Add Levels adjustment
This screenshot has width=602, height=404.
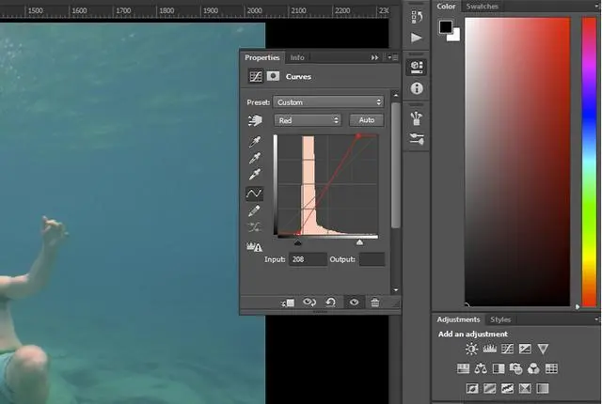coord(489,349)
